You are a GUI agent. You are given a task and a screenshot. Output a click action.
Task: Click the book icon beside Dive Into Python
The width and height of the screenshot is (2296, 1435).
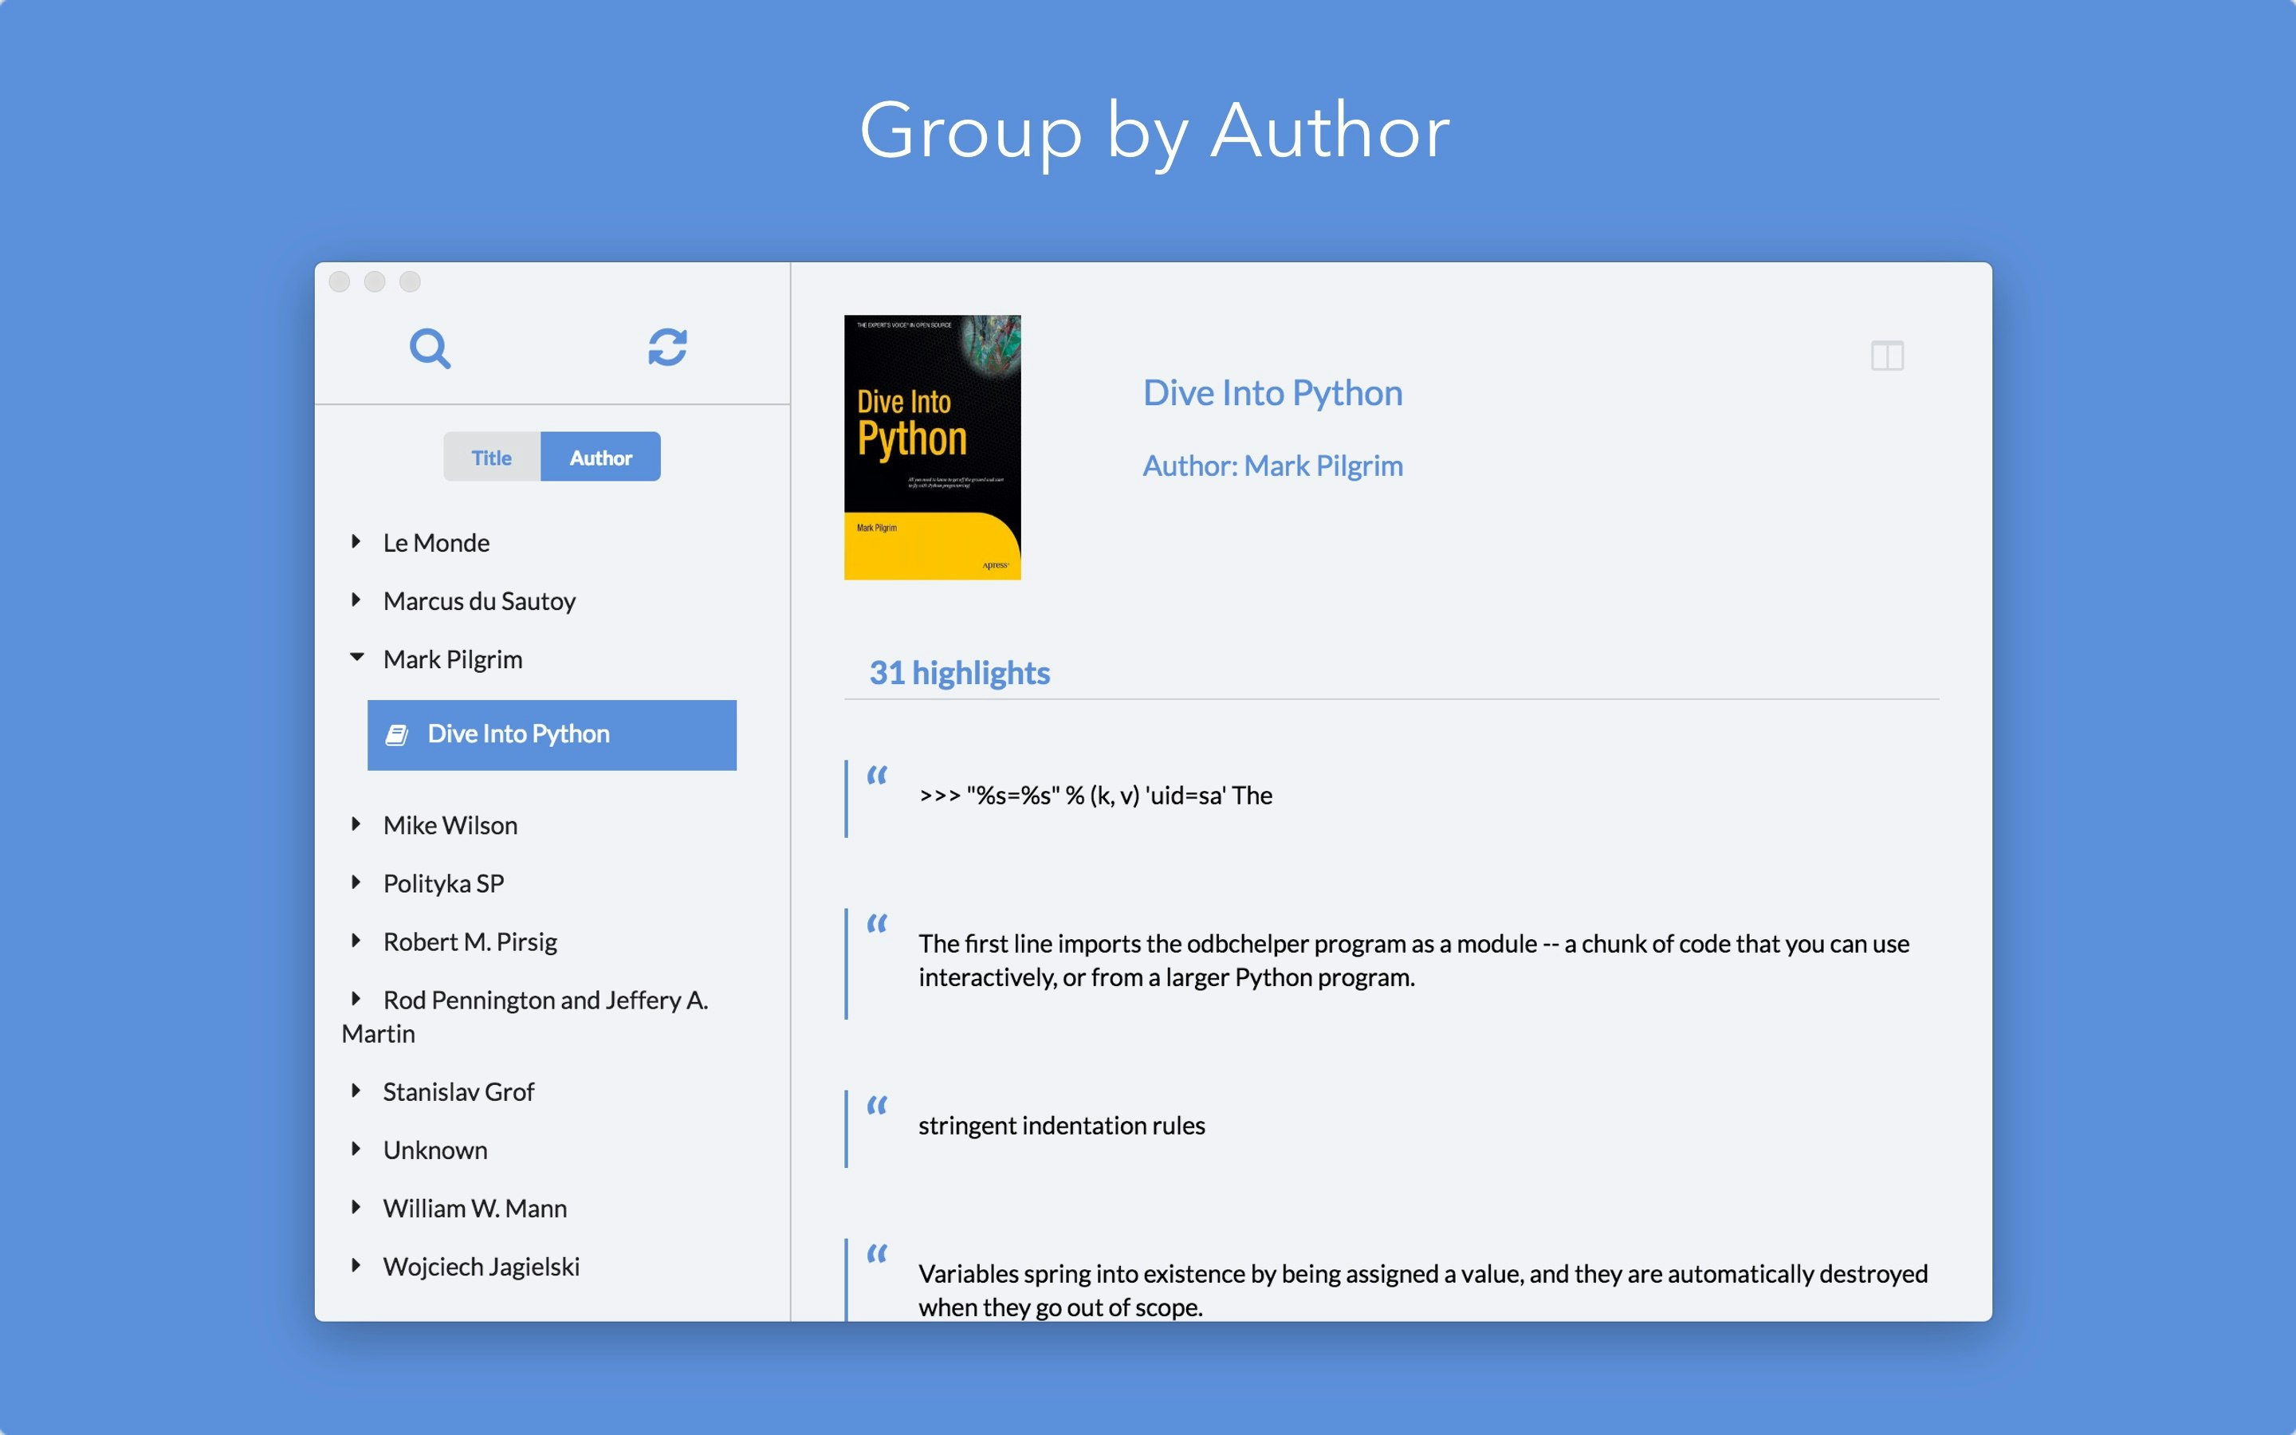click(396, 734)
